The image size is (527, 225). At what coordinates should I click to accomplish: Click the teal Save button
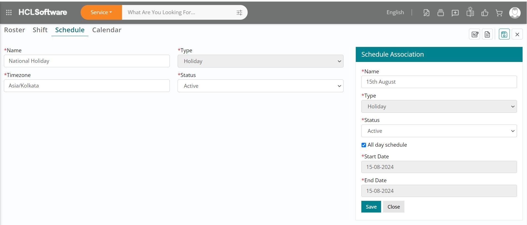click(371, 207)
